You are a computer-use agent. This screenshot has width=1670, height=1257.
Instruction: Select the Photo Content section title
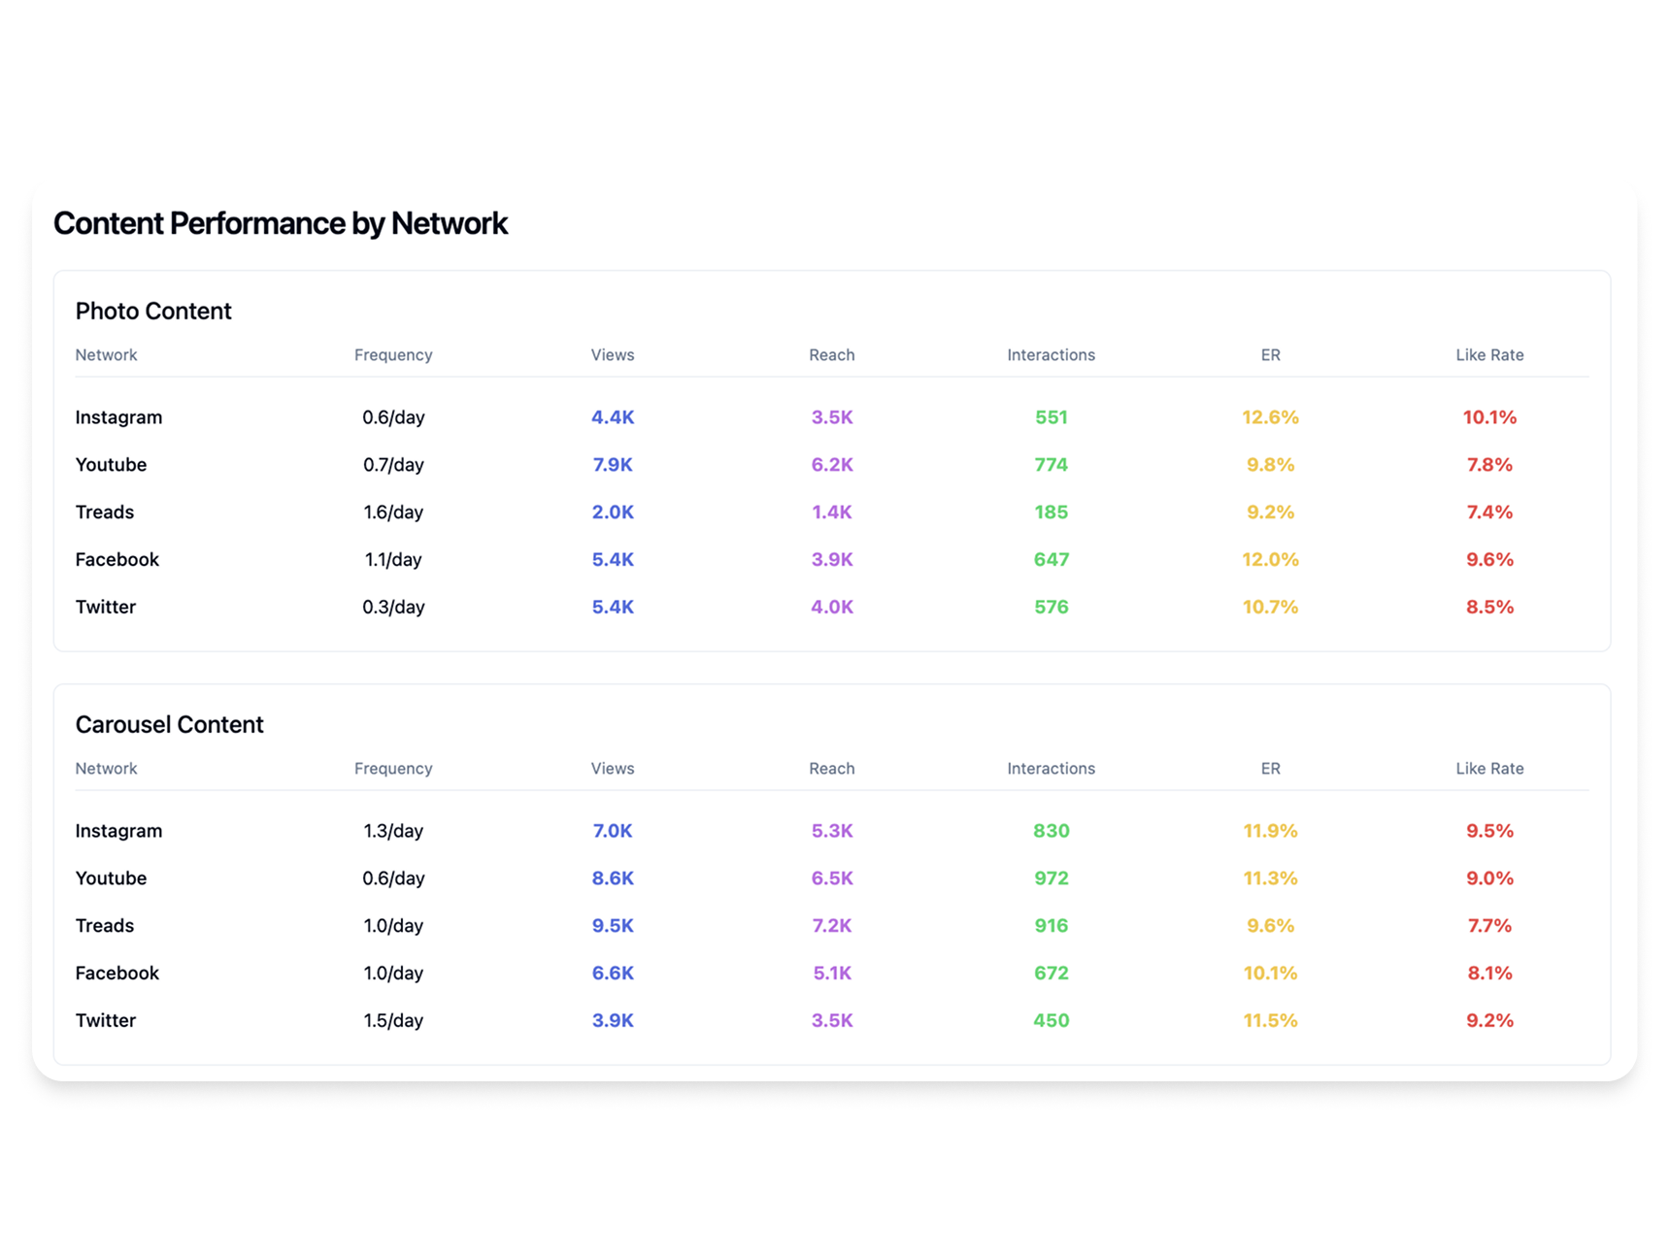click(x=153, y=311)
